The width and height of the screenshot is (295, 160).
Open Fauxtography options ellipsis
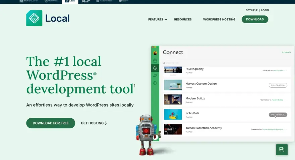pos(286,71)
